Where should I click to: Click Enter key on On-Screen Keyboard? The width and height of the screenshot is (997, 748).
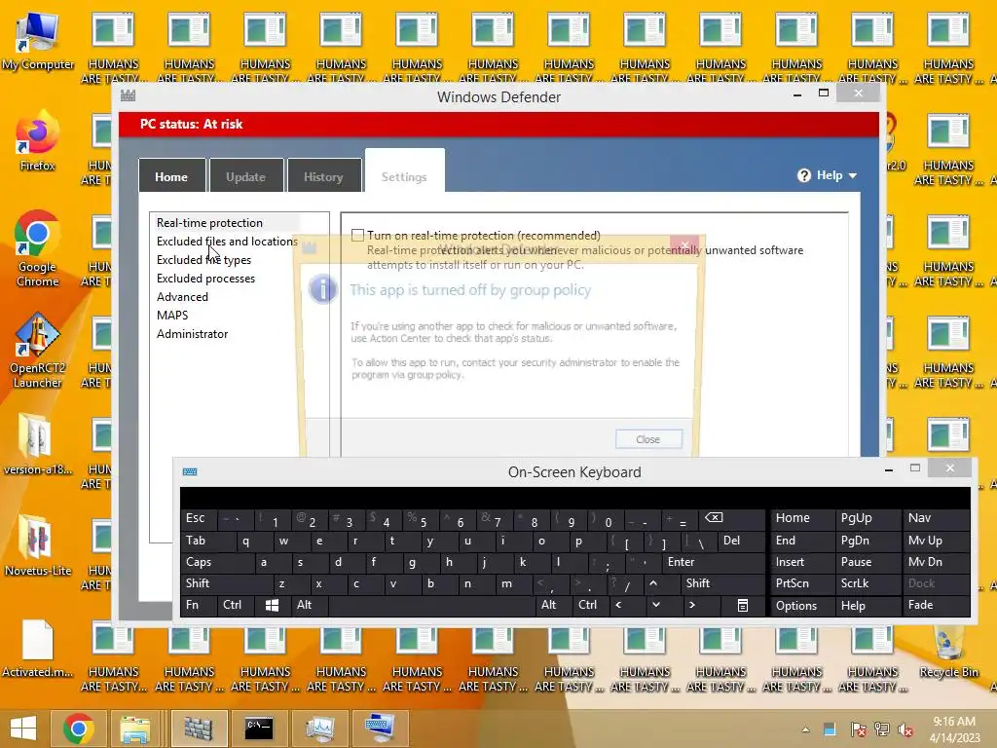click(714, 562)
